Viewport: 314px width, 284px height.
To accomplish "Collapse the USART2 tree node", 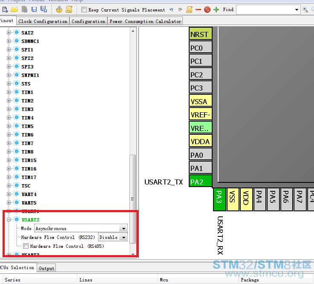I will coord(9,220).
